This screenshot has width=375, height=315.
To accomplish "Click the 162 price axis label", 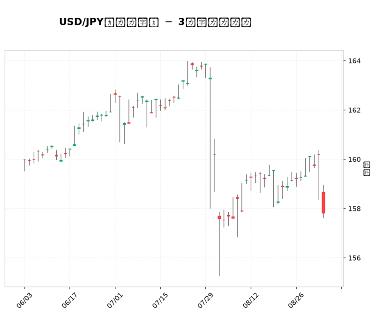I will click(x=354, y=110).
